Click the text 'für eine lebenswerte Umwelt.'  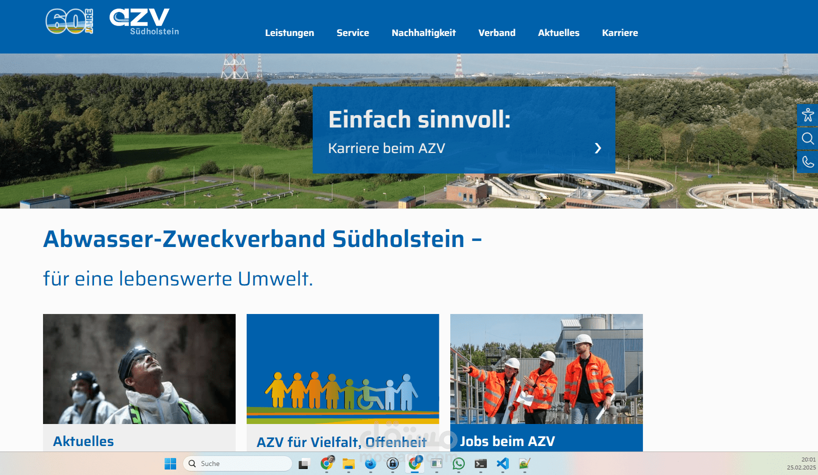[x=178, y=279]
